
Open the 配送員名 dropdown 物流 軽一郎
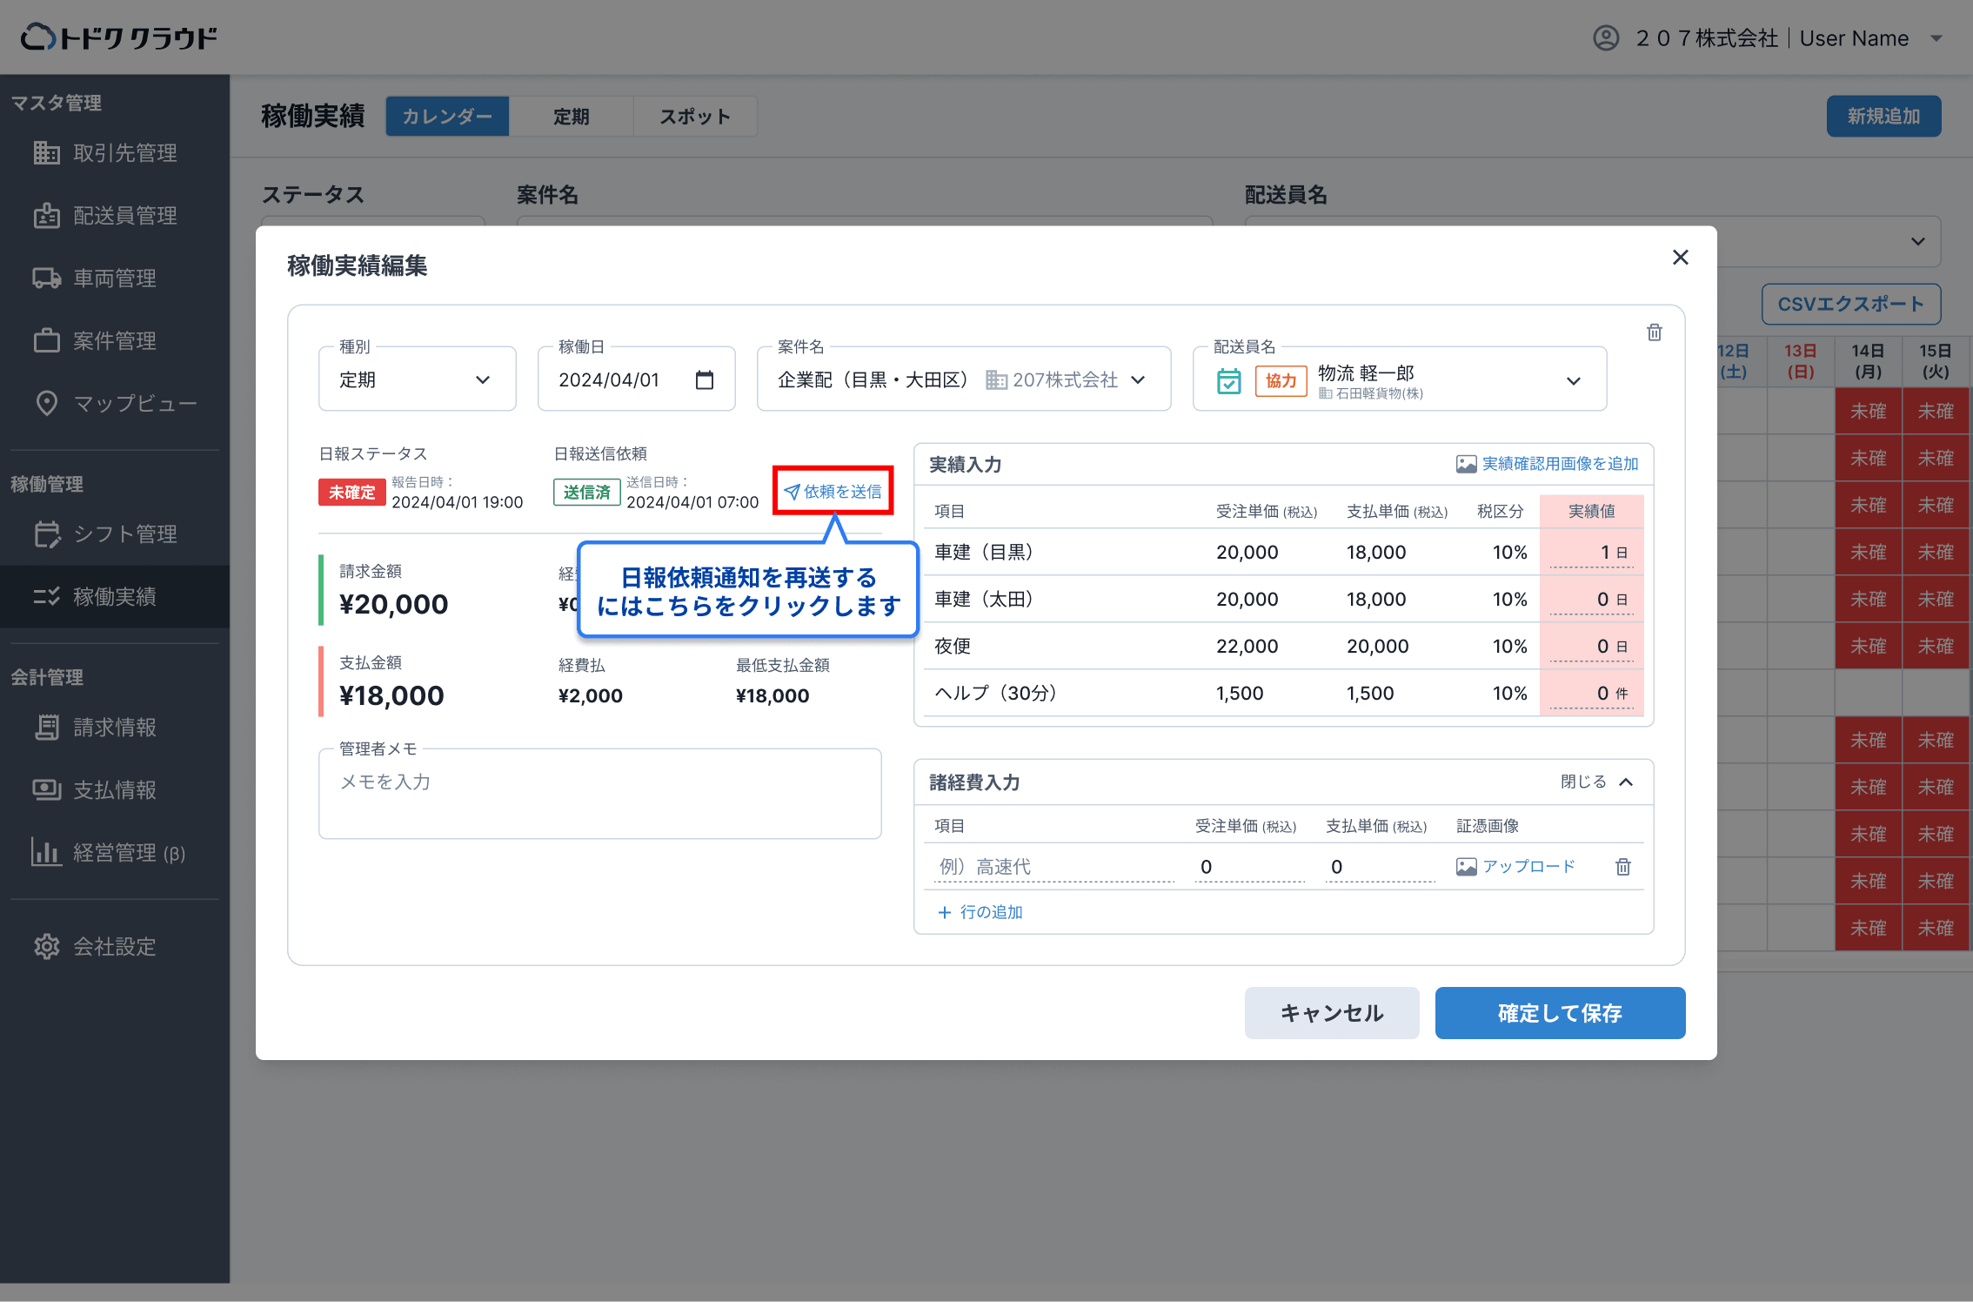coord(1400,379)
